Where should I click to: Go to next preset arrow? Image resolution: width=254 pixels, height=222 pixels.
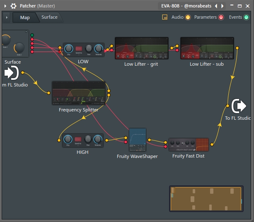(223, 6)
